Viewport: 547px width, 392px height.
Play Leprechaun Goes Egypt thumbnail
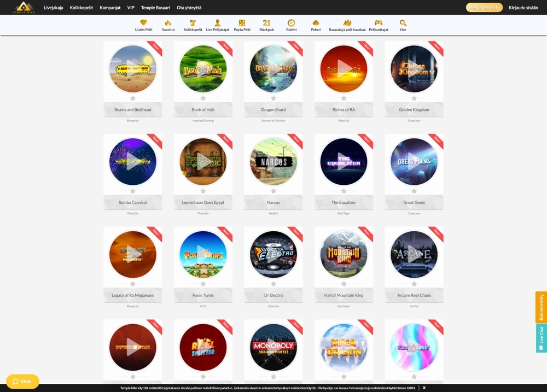coord(203,161)
